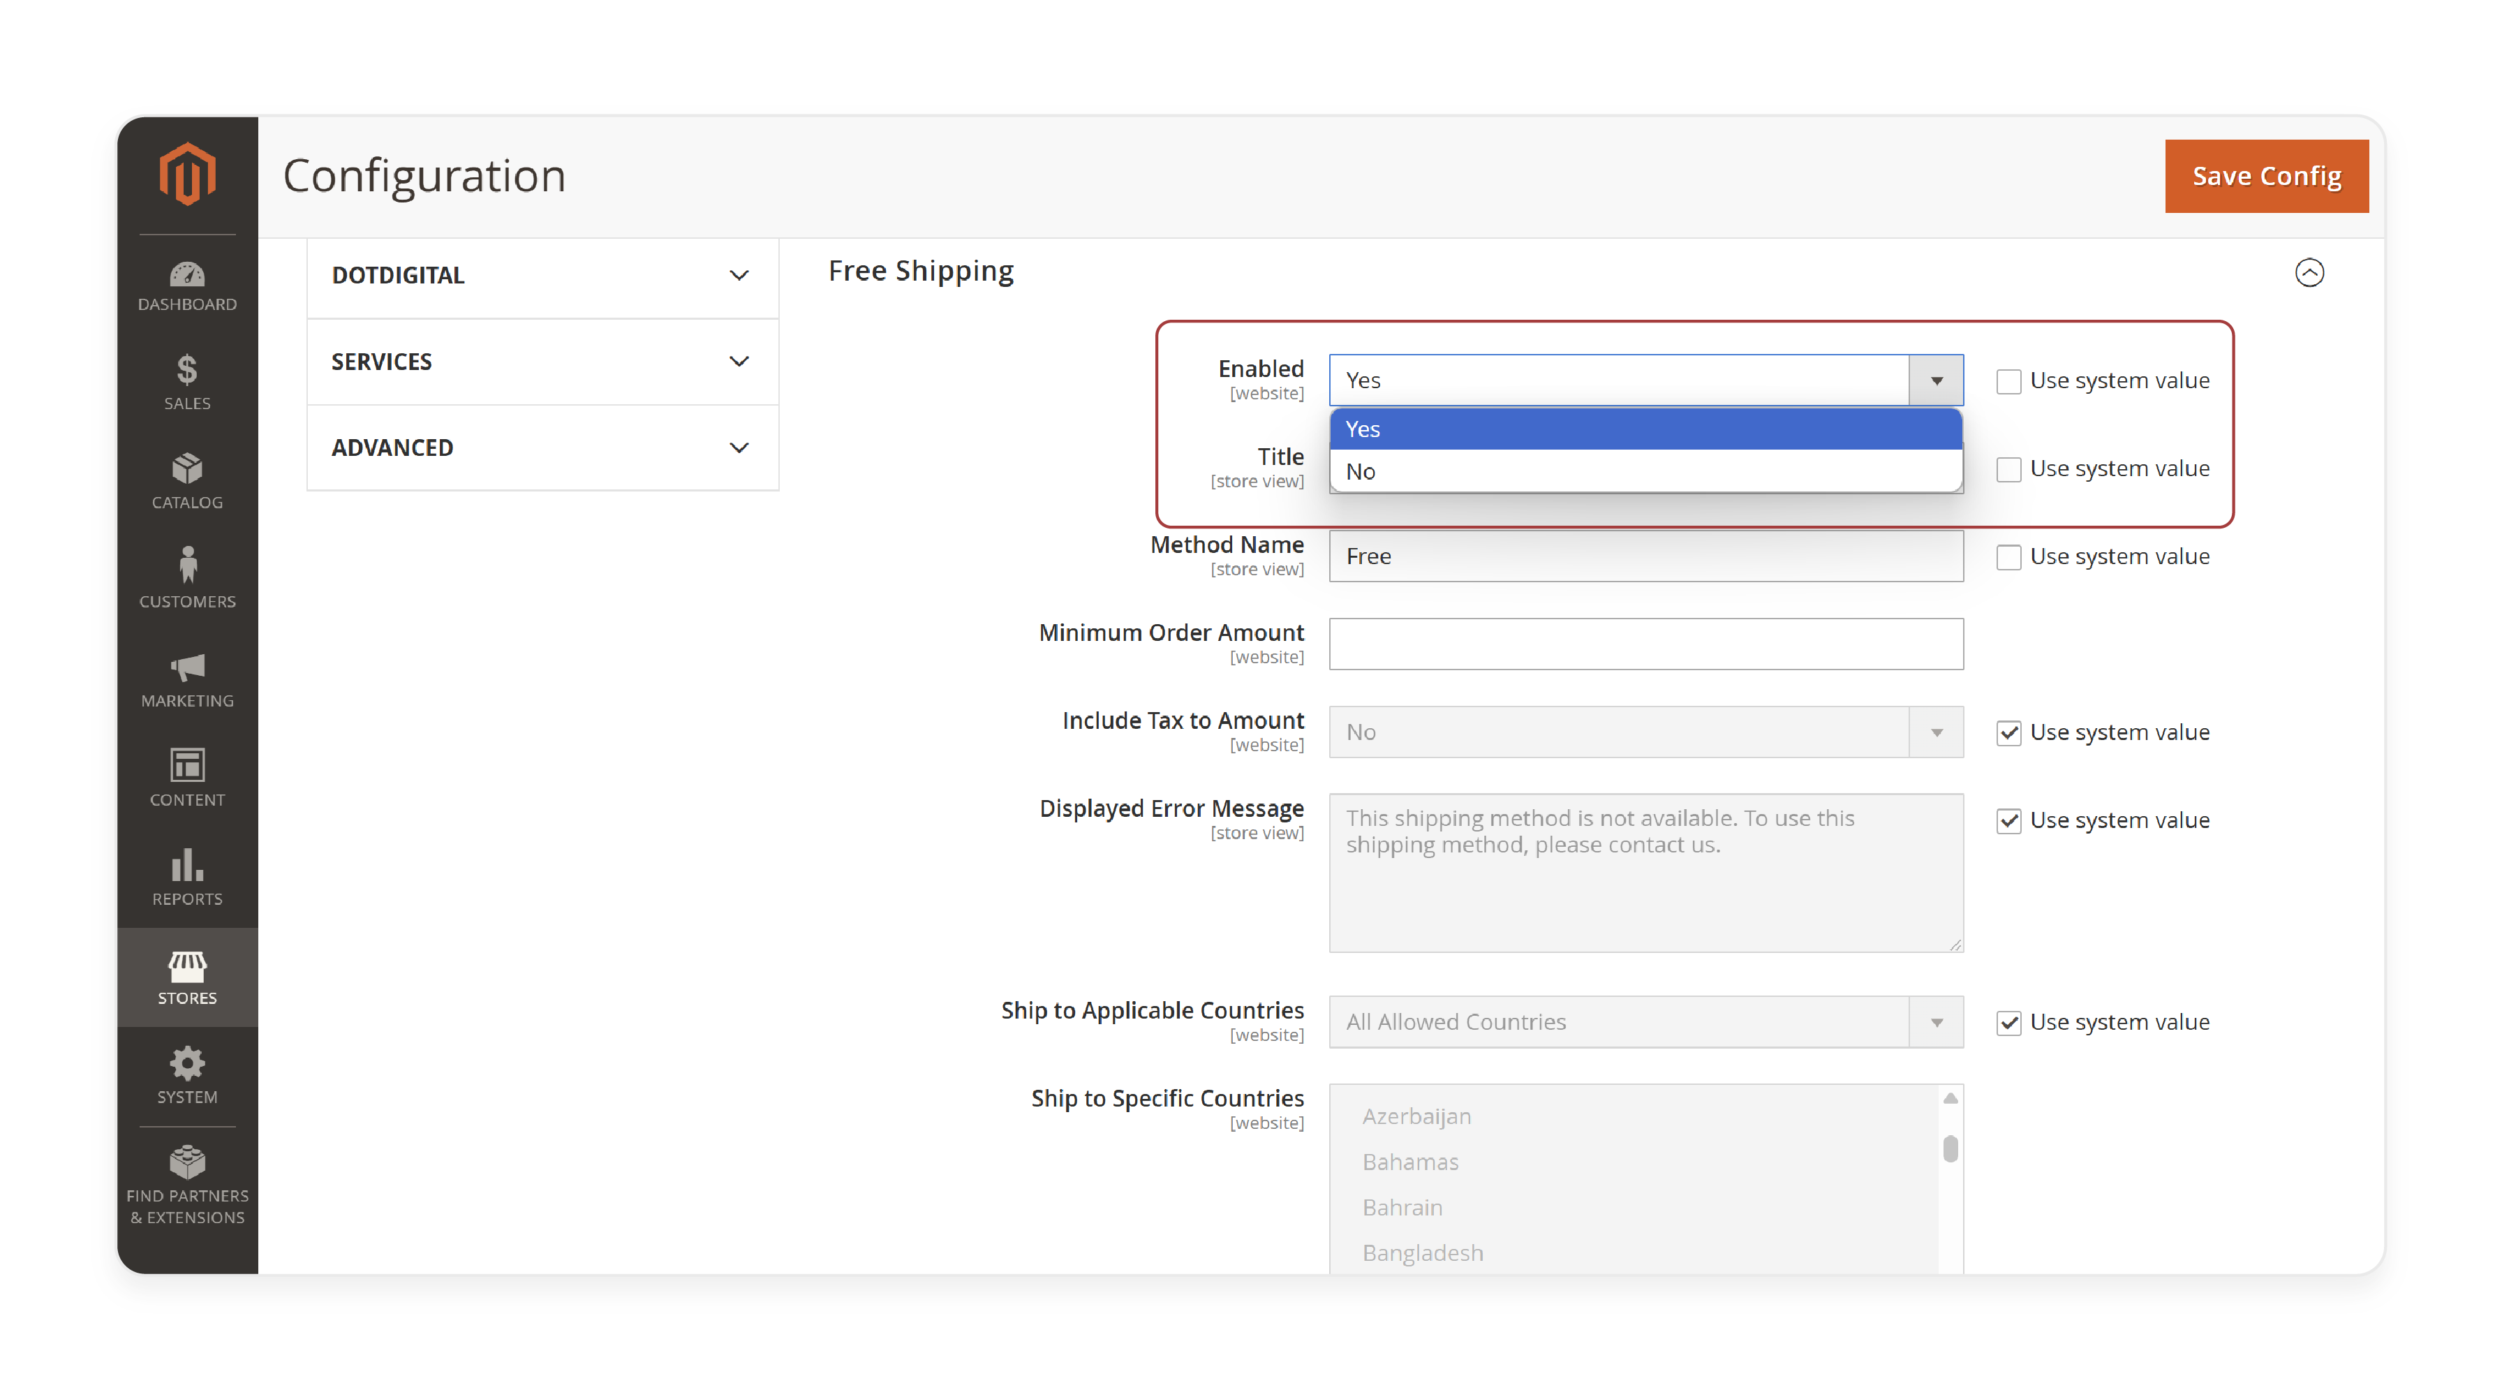Expand the SERVICES configuration section
2502x1390 pixels.
coord(542,362)
